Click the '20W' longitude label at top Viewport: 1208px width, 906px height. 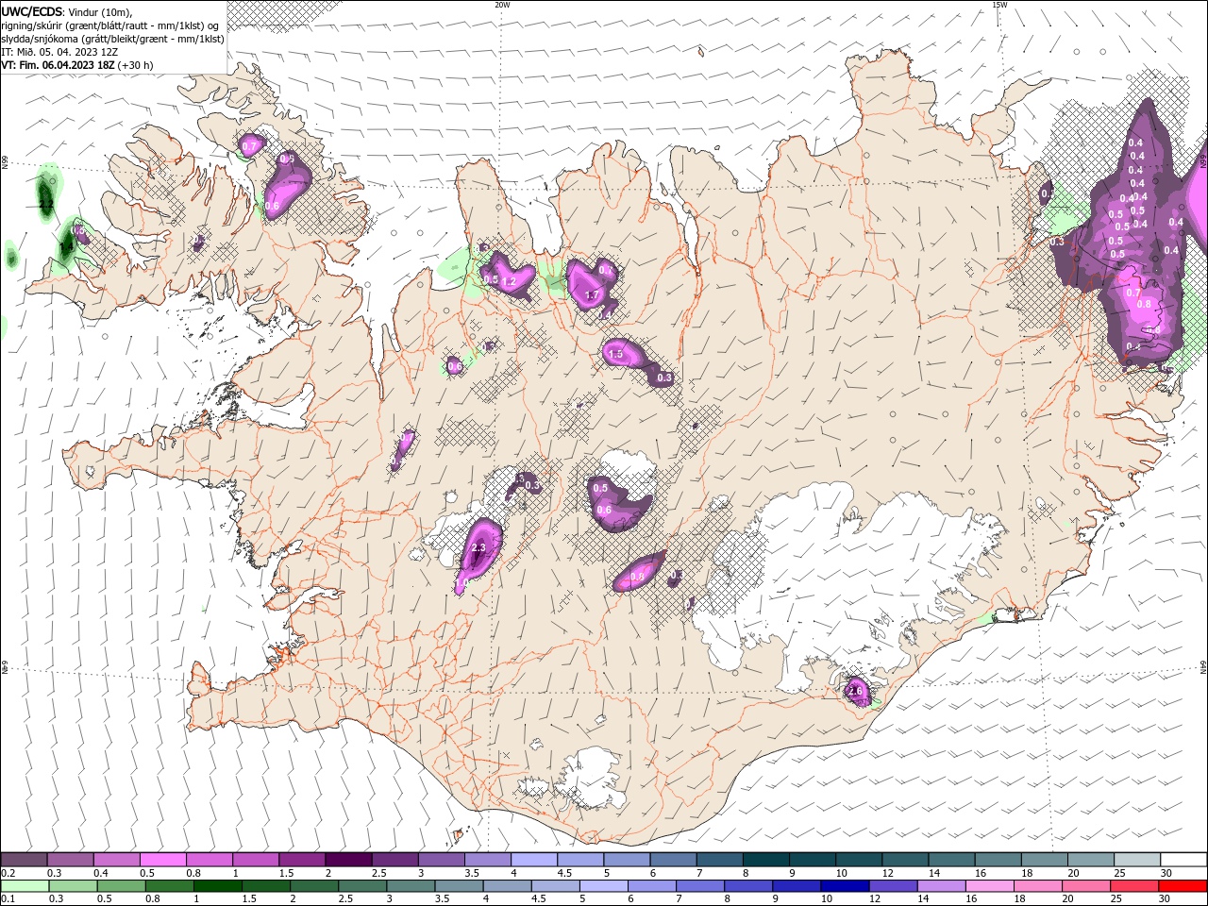[x=502, y=5]
